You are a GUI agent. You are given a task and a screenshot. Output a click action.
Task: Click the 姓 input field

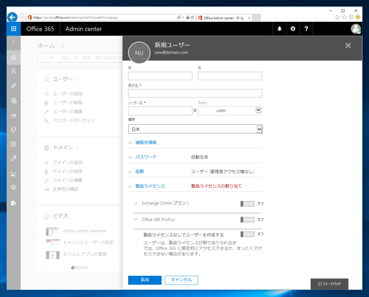(x=160, y=76)
